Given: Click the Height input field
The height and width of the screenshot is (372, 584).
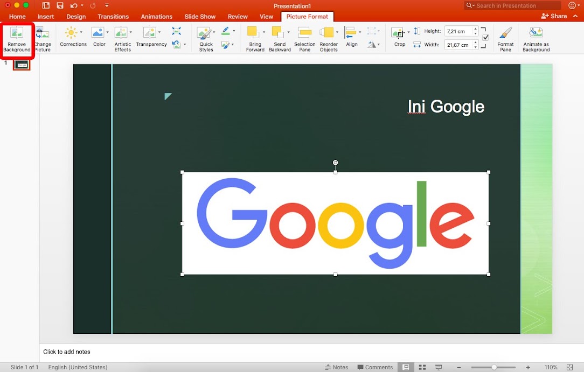Looking at the screenshot, I should pos(458,31).
